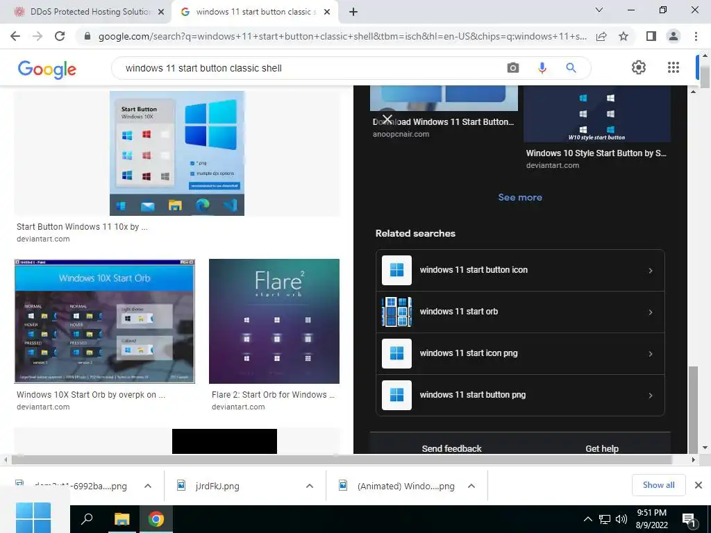Click Flare 2: Start Orb caption link
This screenshot has height=533, width=711.
[x=273, y=395]
